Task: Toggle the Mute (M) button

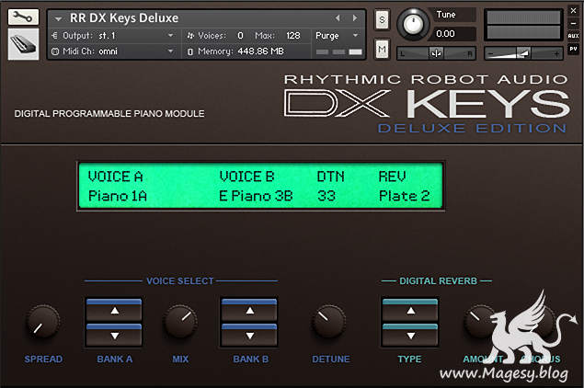Action: (x=383, y=49)
